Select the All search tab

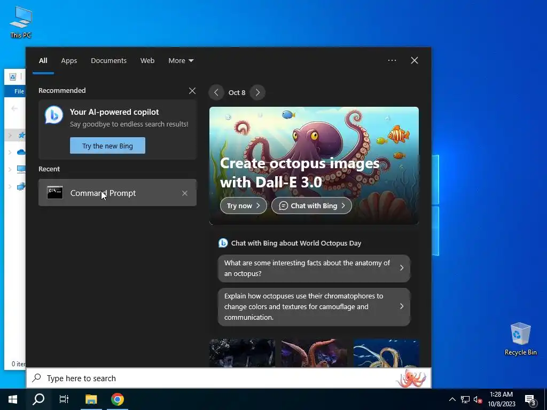click(x=43, y=61)
